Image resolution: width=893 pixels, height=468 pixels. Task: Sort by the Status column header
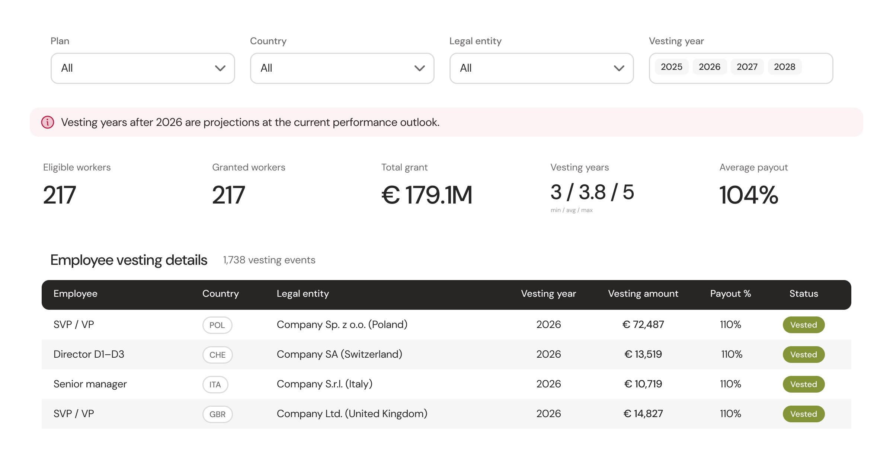[804, 293]
